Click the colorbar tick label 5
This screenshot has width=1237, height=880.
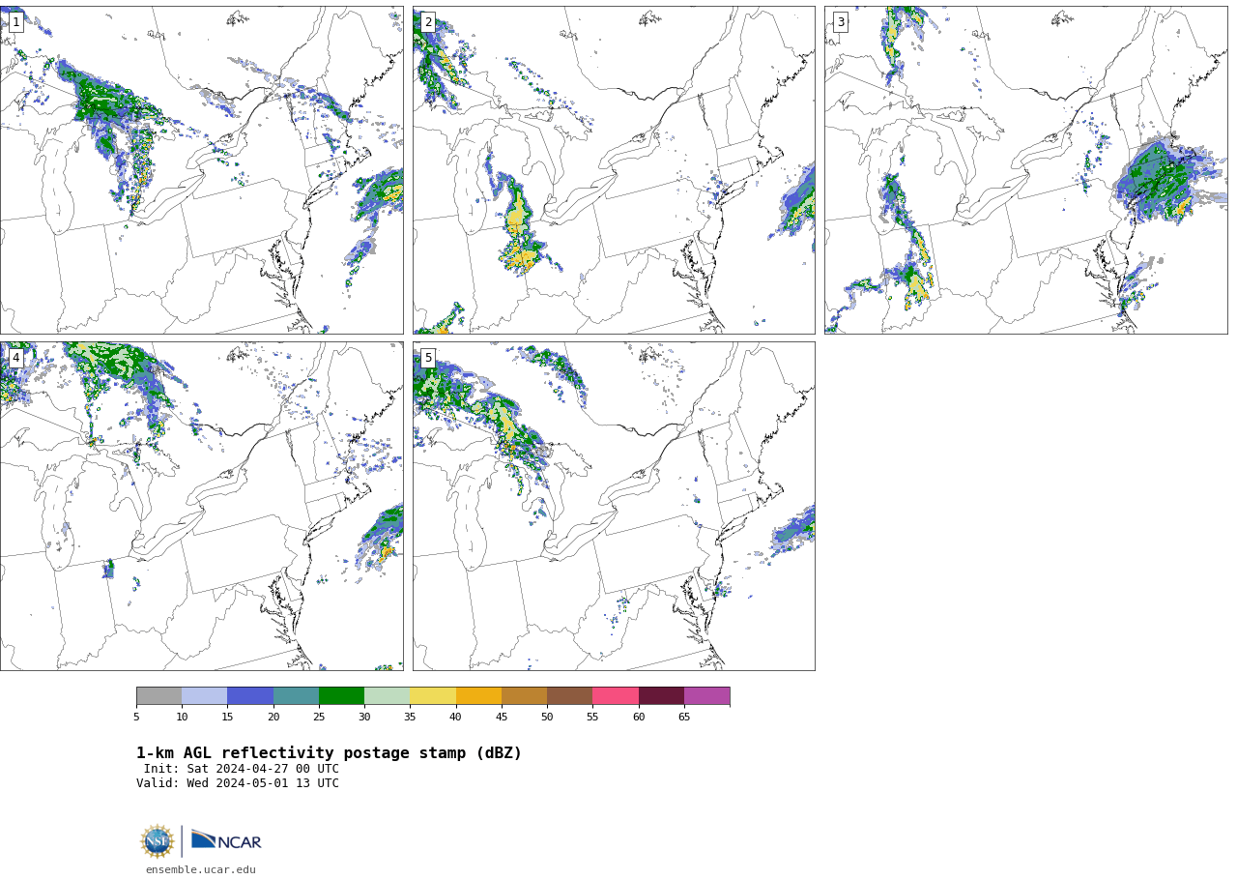pyautogui.click(x=136, y=717)
